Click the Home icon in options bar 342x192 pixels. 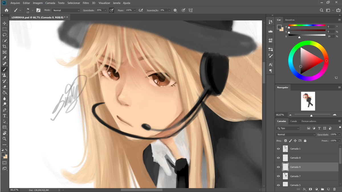point(6,10)
